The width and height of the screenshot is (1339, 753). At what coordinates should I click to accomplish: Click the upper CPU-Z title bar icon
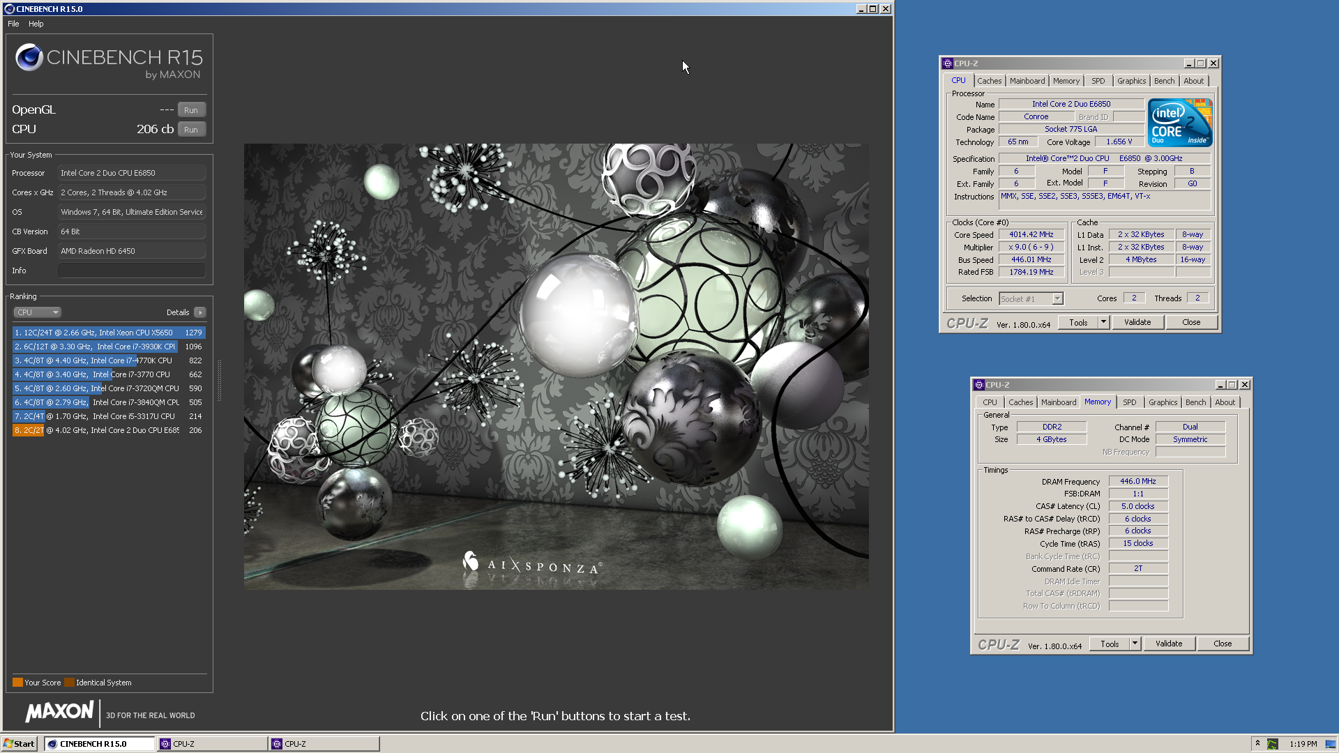pos(948,63)
